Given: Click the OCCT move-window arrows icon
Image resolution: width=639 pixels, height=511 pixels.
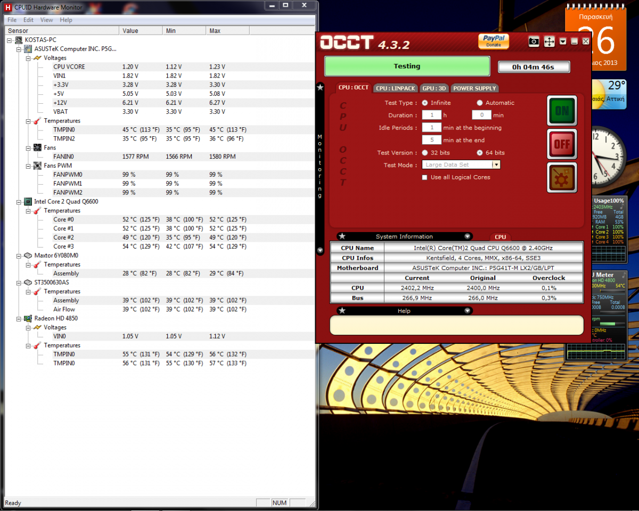Looking at the screenshot, I should pyautogui.click(x=549, y=42).
